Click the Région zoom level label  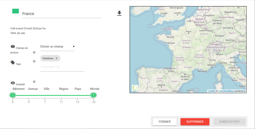coord(64,89)
